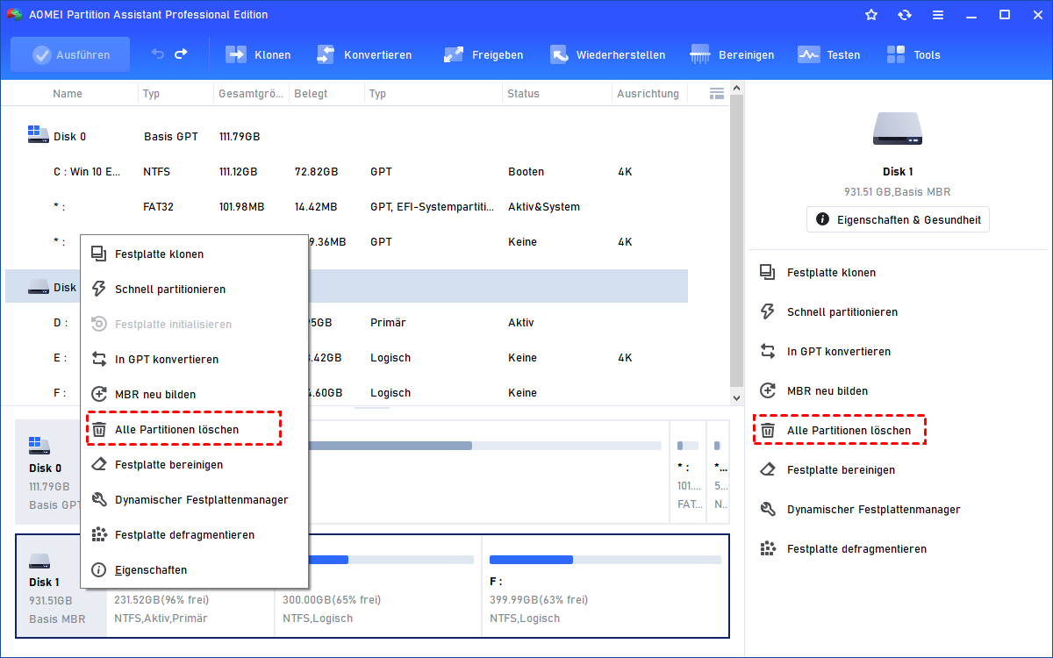Choose Eigenschaften in context menu

click(x=194, y=570)
